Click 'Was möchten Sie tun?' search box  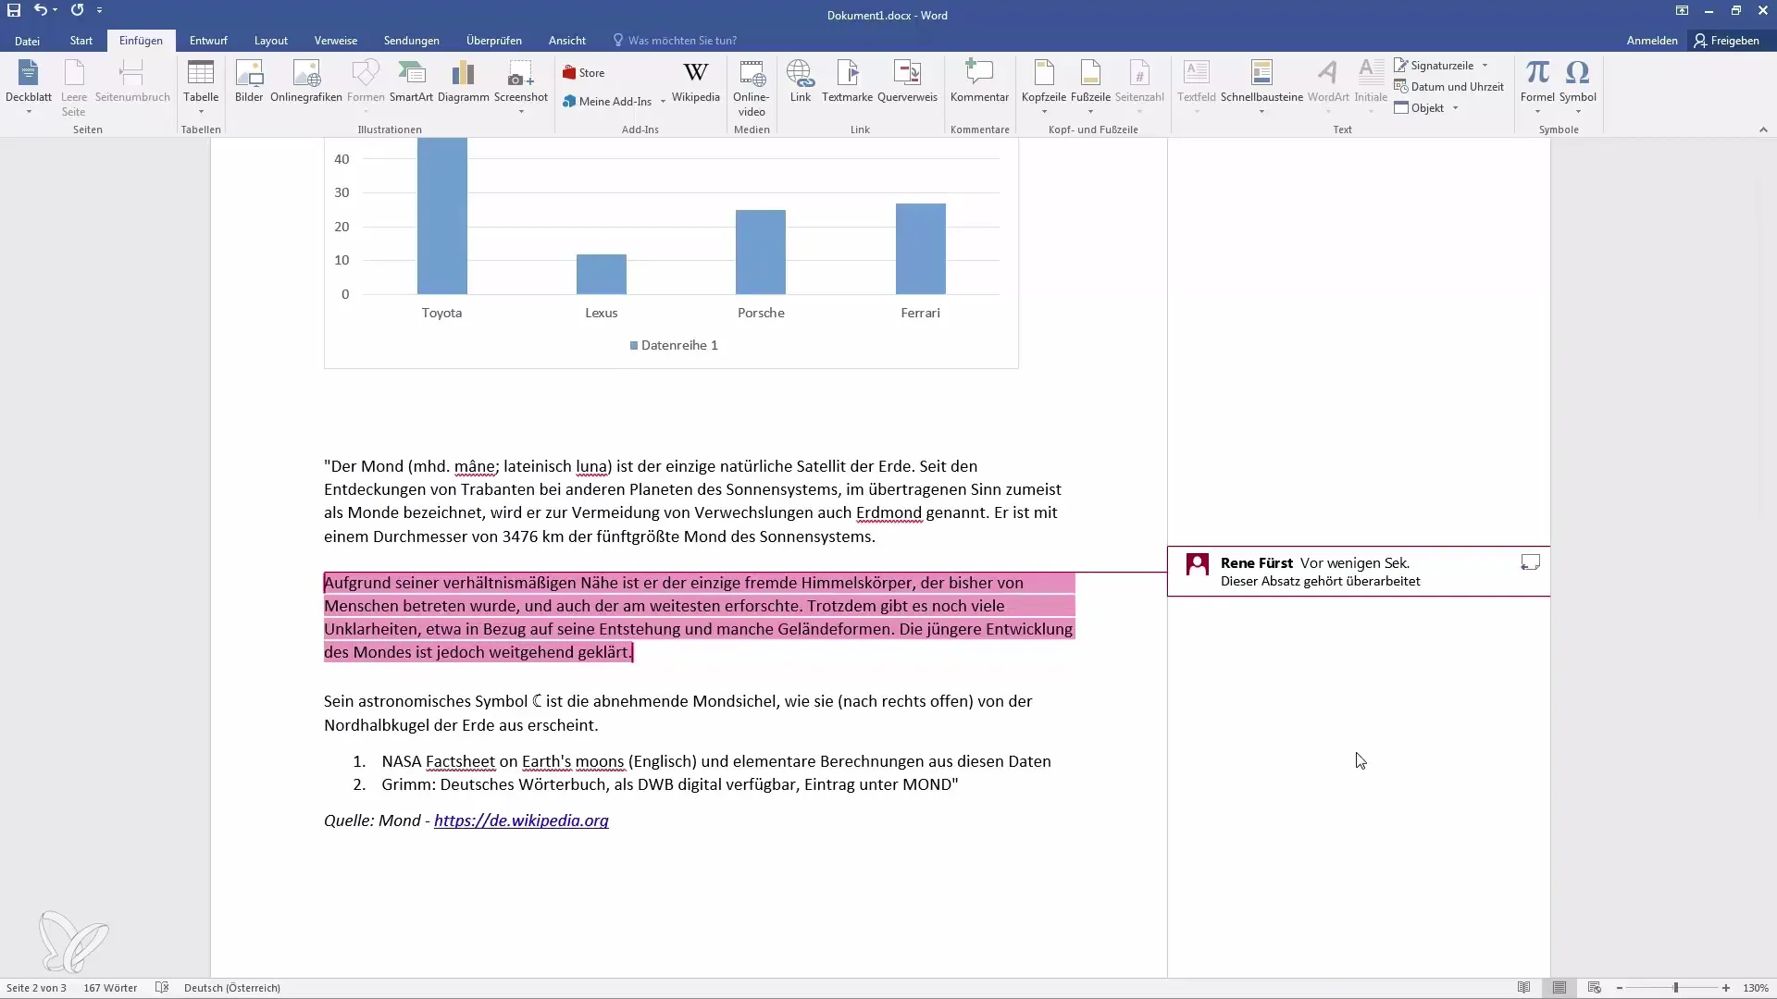(x=682, y=41)
